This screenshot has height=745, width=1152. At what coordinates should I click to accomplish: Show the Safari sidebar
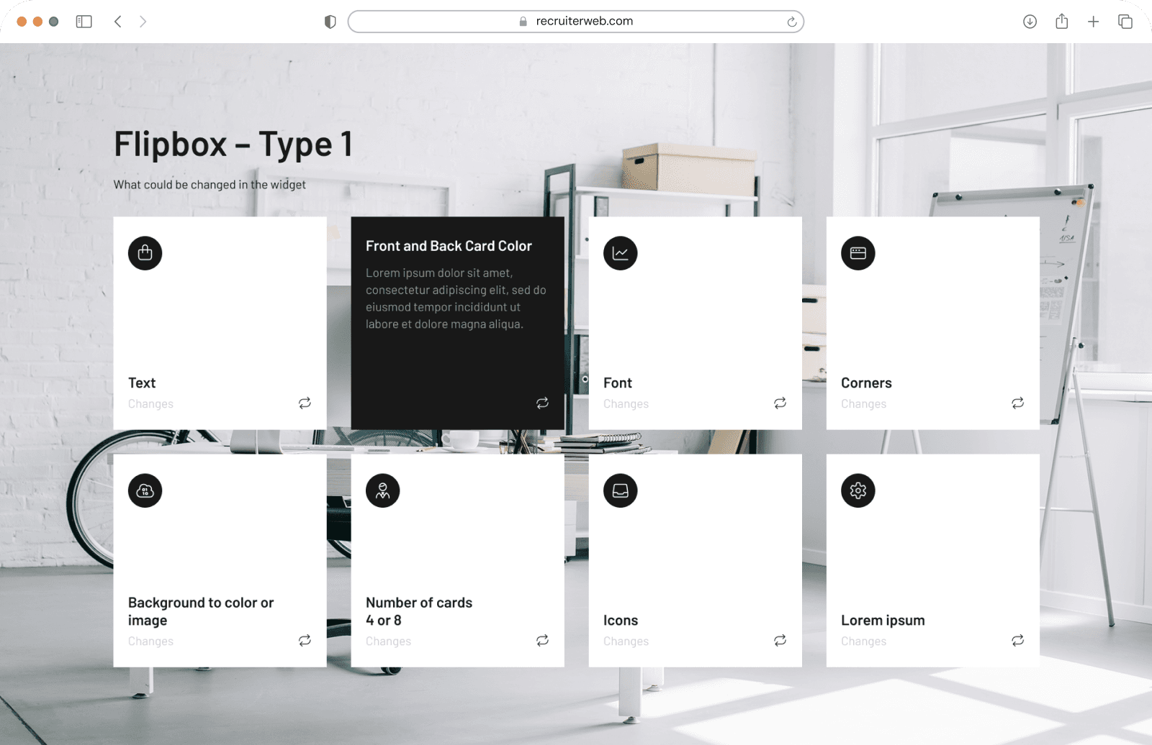pyautogui.click(x=84, y=22)
